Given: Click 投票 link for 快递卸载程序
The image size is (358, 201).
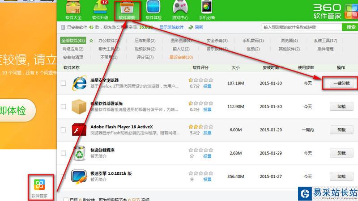Looking at the screenshot, I should click(207, 156).
